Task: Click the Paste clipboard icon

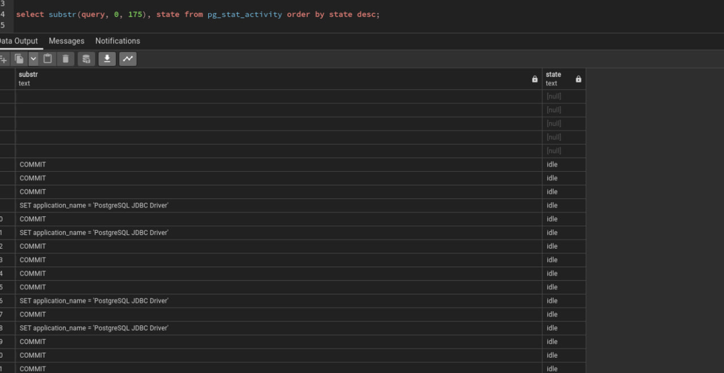Action: (48, 59)
